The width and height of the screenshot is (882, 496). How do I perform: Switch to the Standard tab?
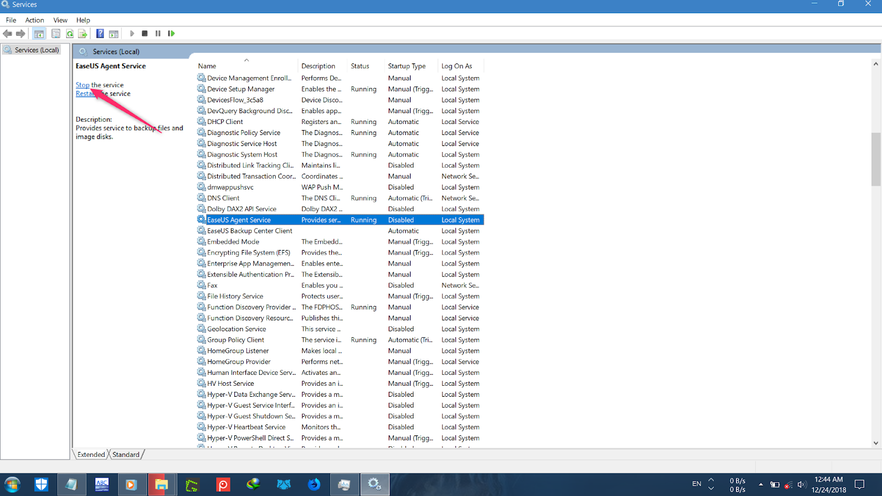126,455
